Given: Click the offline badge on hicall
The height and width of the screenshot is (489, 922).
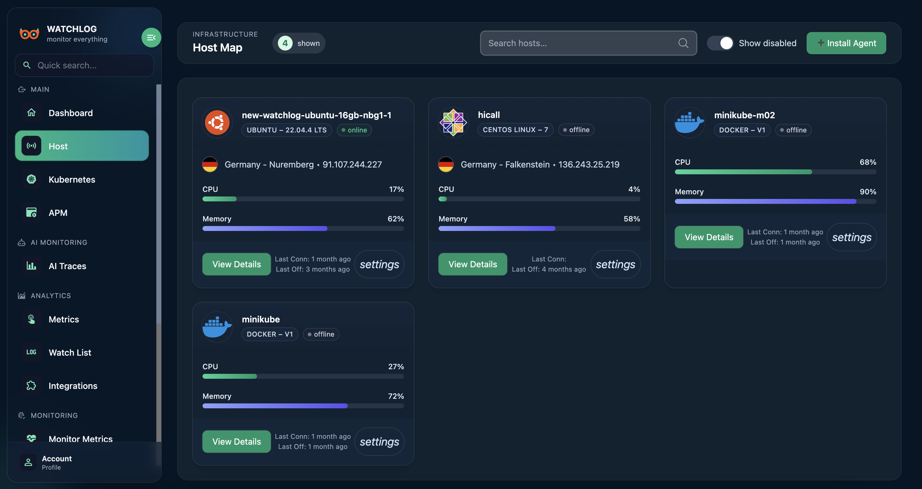Looking at the screenshot, I should tap(576, 130).
